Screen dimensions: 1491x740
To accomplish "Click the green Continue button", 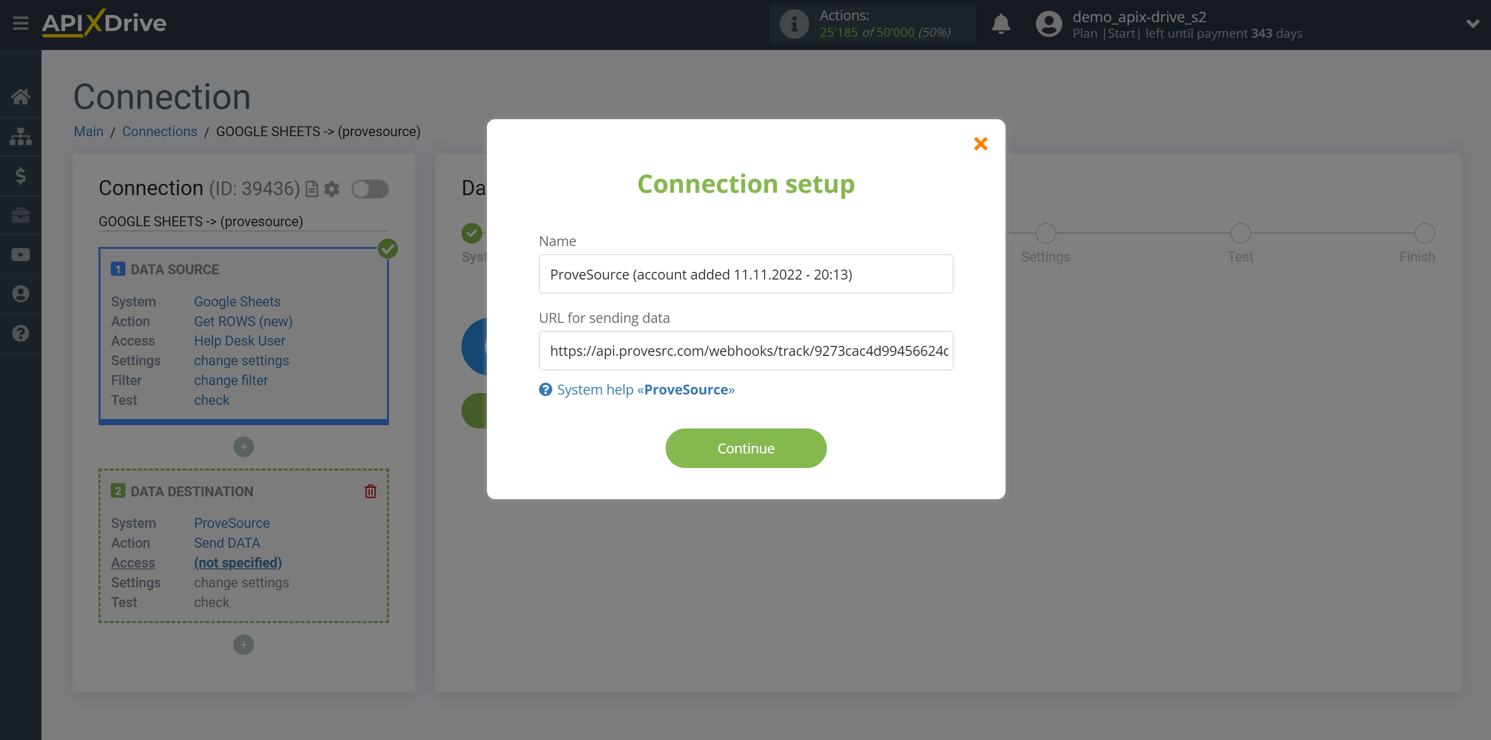I will click(x=747, y=448).
